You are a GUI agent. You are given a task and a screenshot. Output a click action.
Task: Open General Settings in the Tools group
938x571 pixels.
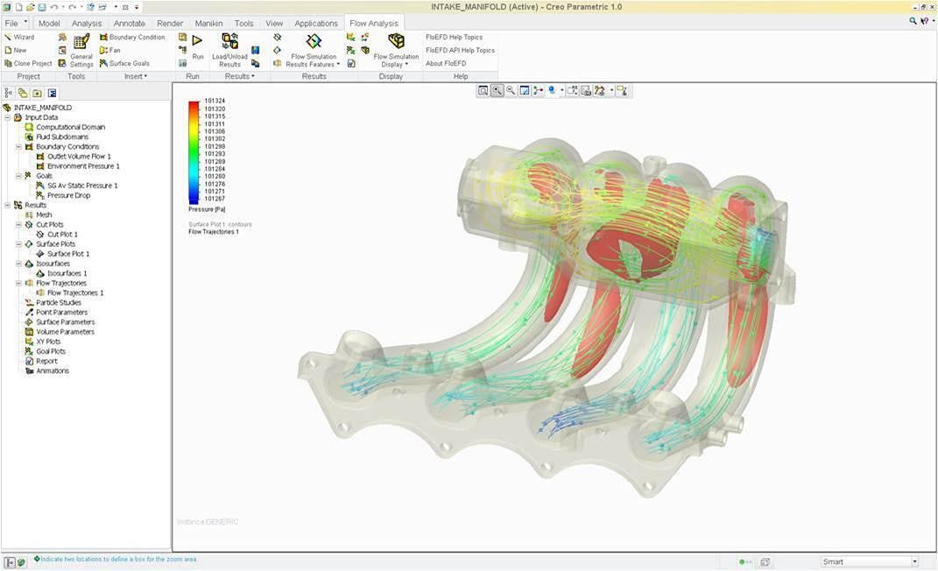point(81,49)
